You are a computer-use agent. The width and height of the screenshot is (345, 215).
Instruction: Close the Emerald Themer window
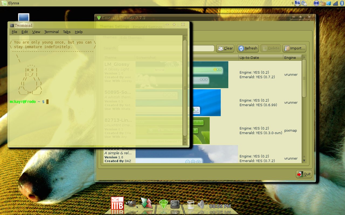coord(309,17)
